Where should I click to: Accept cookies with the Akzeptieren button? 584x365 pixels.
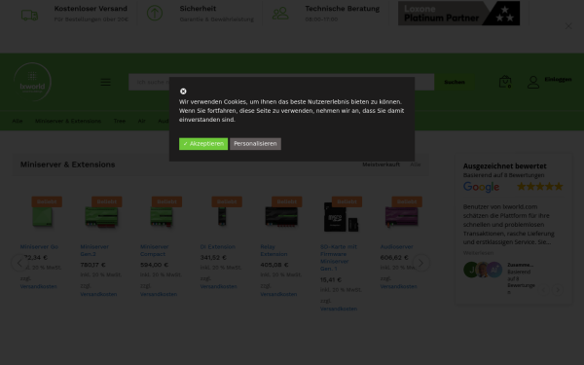[x=203, y=144]
